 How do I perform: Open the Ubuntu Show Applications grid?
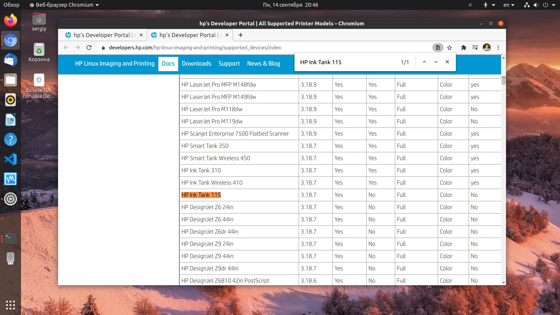tap(10, 305)
